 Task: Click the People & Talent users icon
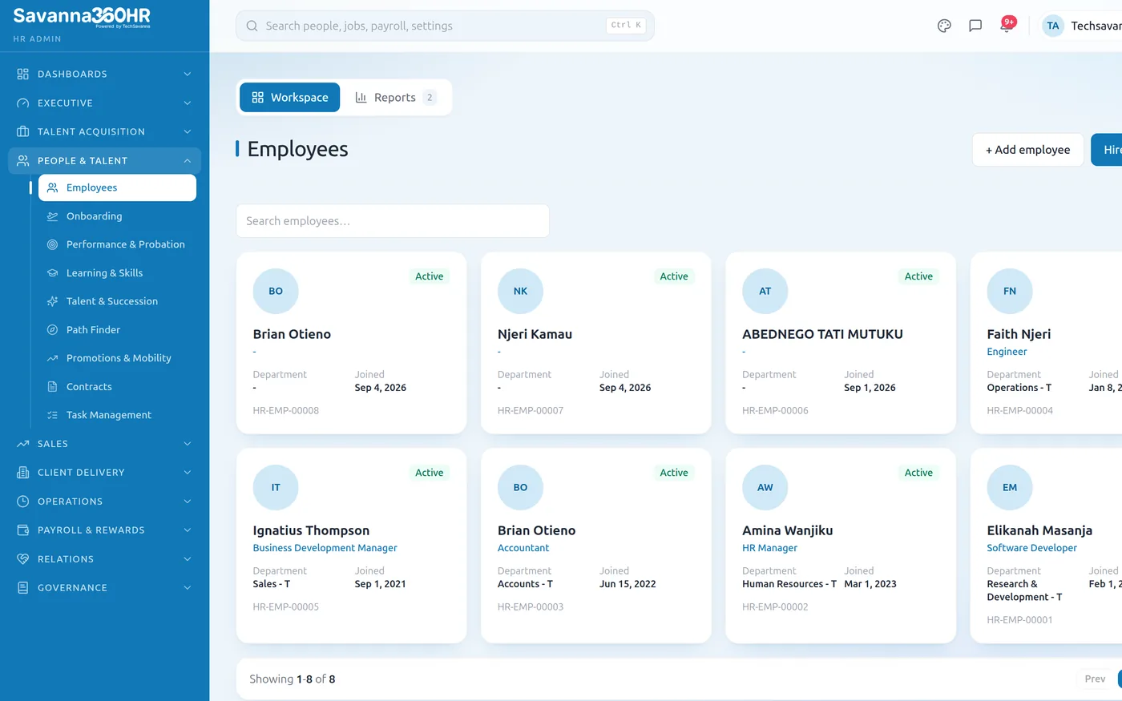tap(22, 160)
